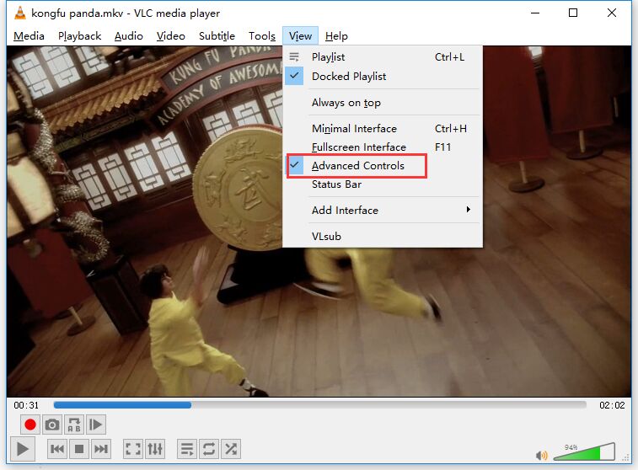Enable Always on top
Image resolution: width=638 pixels, height=470 pixels.
tap(383, 103)
